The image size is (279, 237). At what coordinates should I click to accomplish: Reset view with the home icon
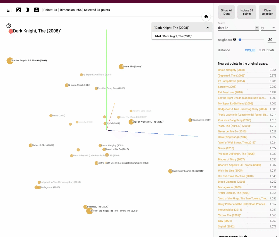pos(206,17)
